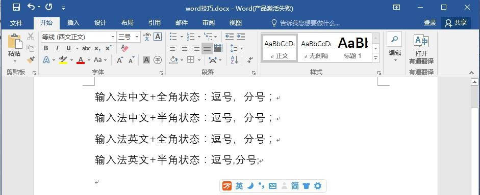Viewport: 480px width, 195px height.
Task: Center the paragraph text
Action: pos(185,48)
